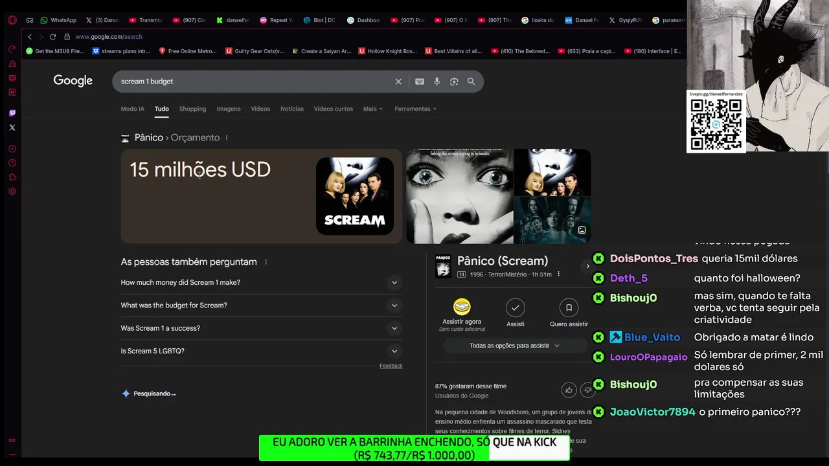Open more options next to Orçamento
The width and height of the screenshot is (829, 466).
pyautogui.click(x=226, y=138)
